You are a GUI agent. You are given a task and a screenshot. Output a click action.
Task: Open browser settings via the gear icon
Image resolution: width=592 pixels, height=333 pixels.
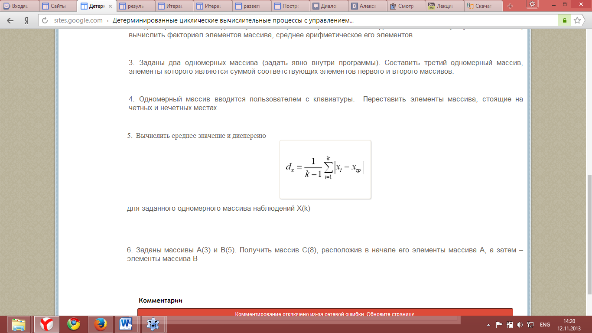pos(532,3)
